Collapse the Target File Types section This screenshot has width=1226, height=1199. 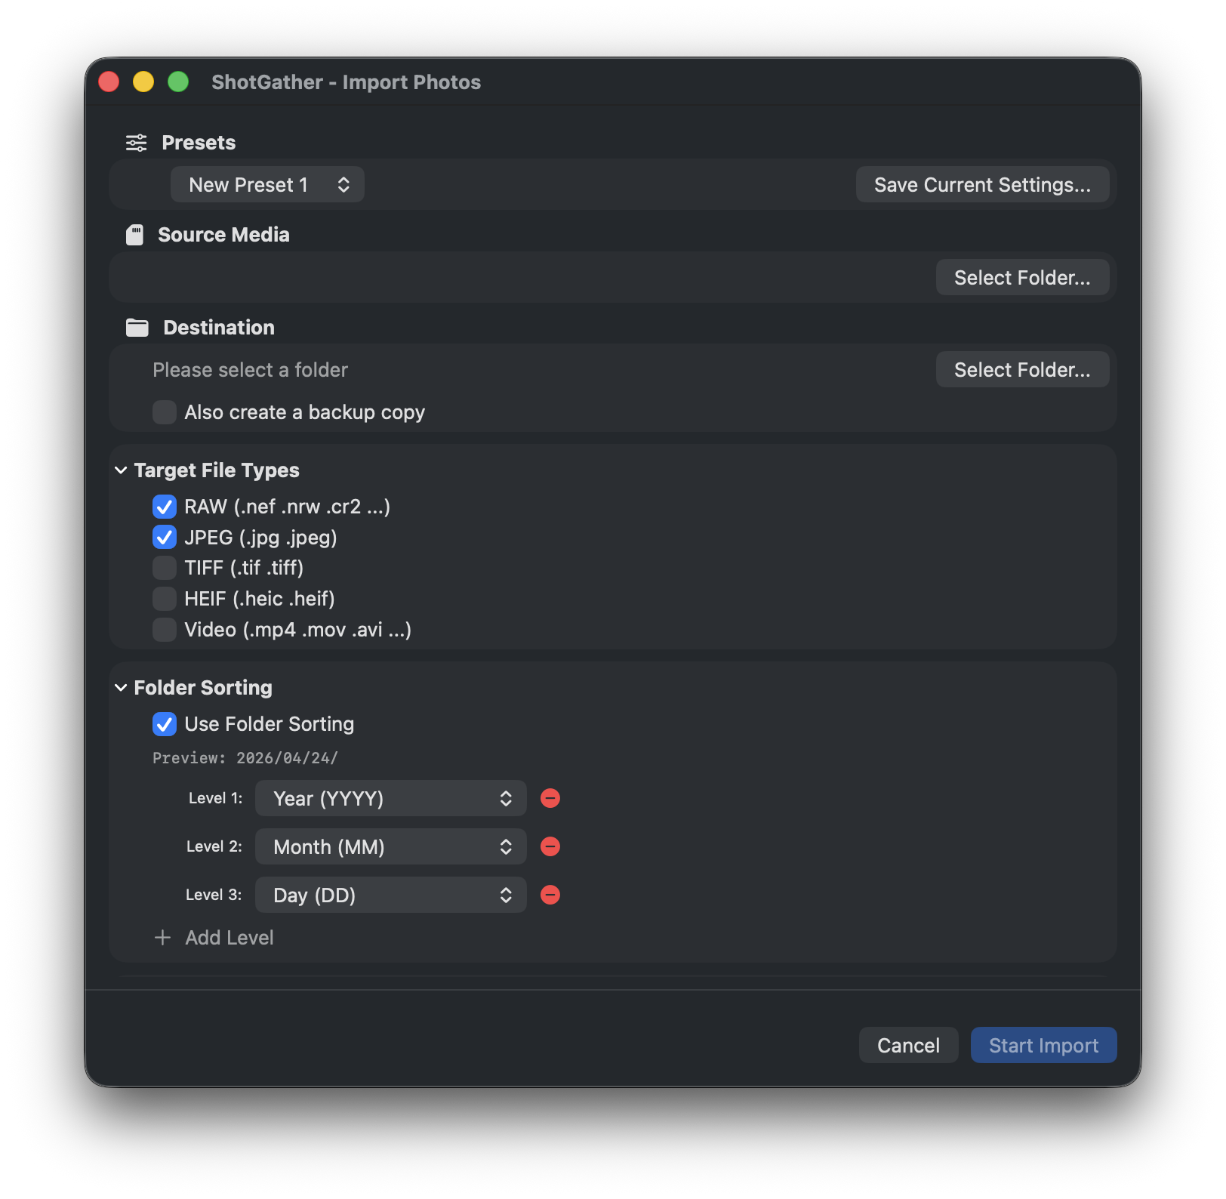(x=121, y=470)
